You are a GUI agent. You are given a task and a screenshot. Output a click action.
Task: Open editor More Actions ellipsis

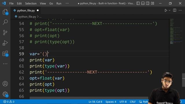tap(180, 10)
